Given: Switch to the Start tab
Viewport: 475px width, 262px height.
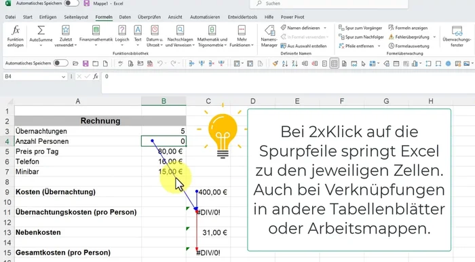Looking at the screenshot, I should tap(28, 17).
